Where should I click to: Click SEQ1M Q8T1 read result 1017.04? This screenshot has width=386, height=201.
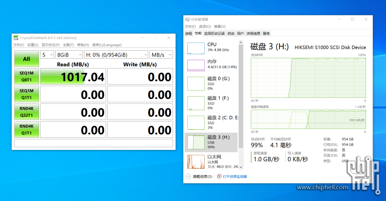73,77
